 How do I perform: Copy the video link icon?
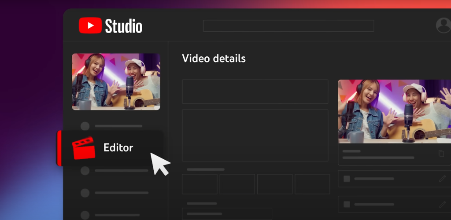[x=441, y=154]
